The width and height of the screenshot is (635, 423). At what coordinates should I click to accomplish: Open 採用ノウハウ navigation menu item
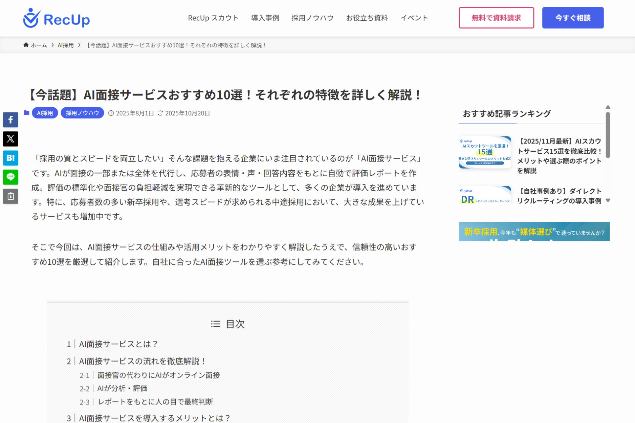[x=312, y=18]
